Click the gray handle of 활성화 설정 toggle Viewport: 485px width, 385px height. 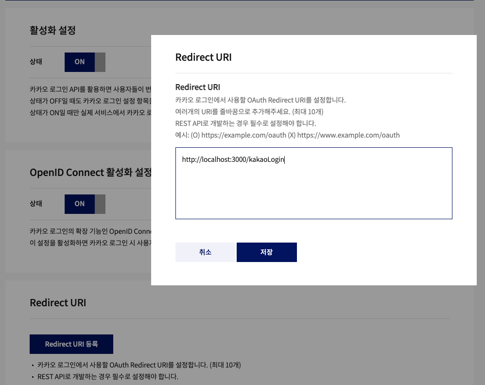click(x=100, y=62)
